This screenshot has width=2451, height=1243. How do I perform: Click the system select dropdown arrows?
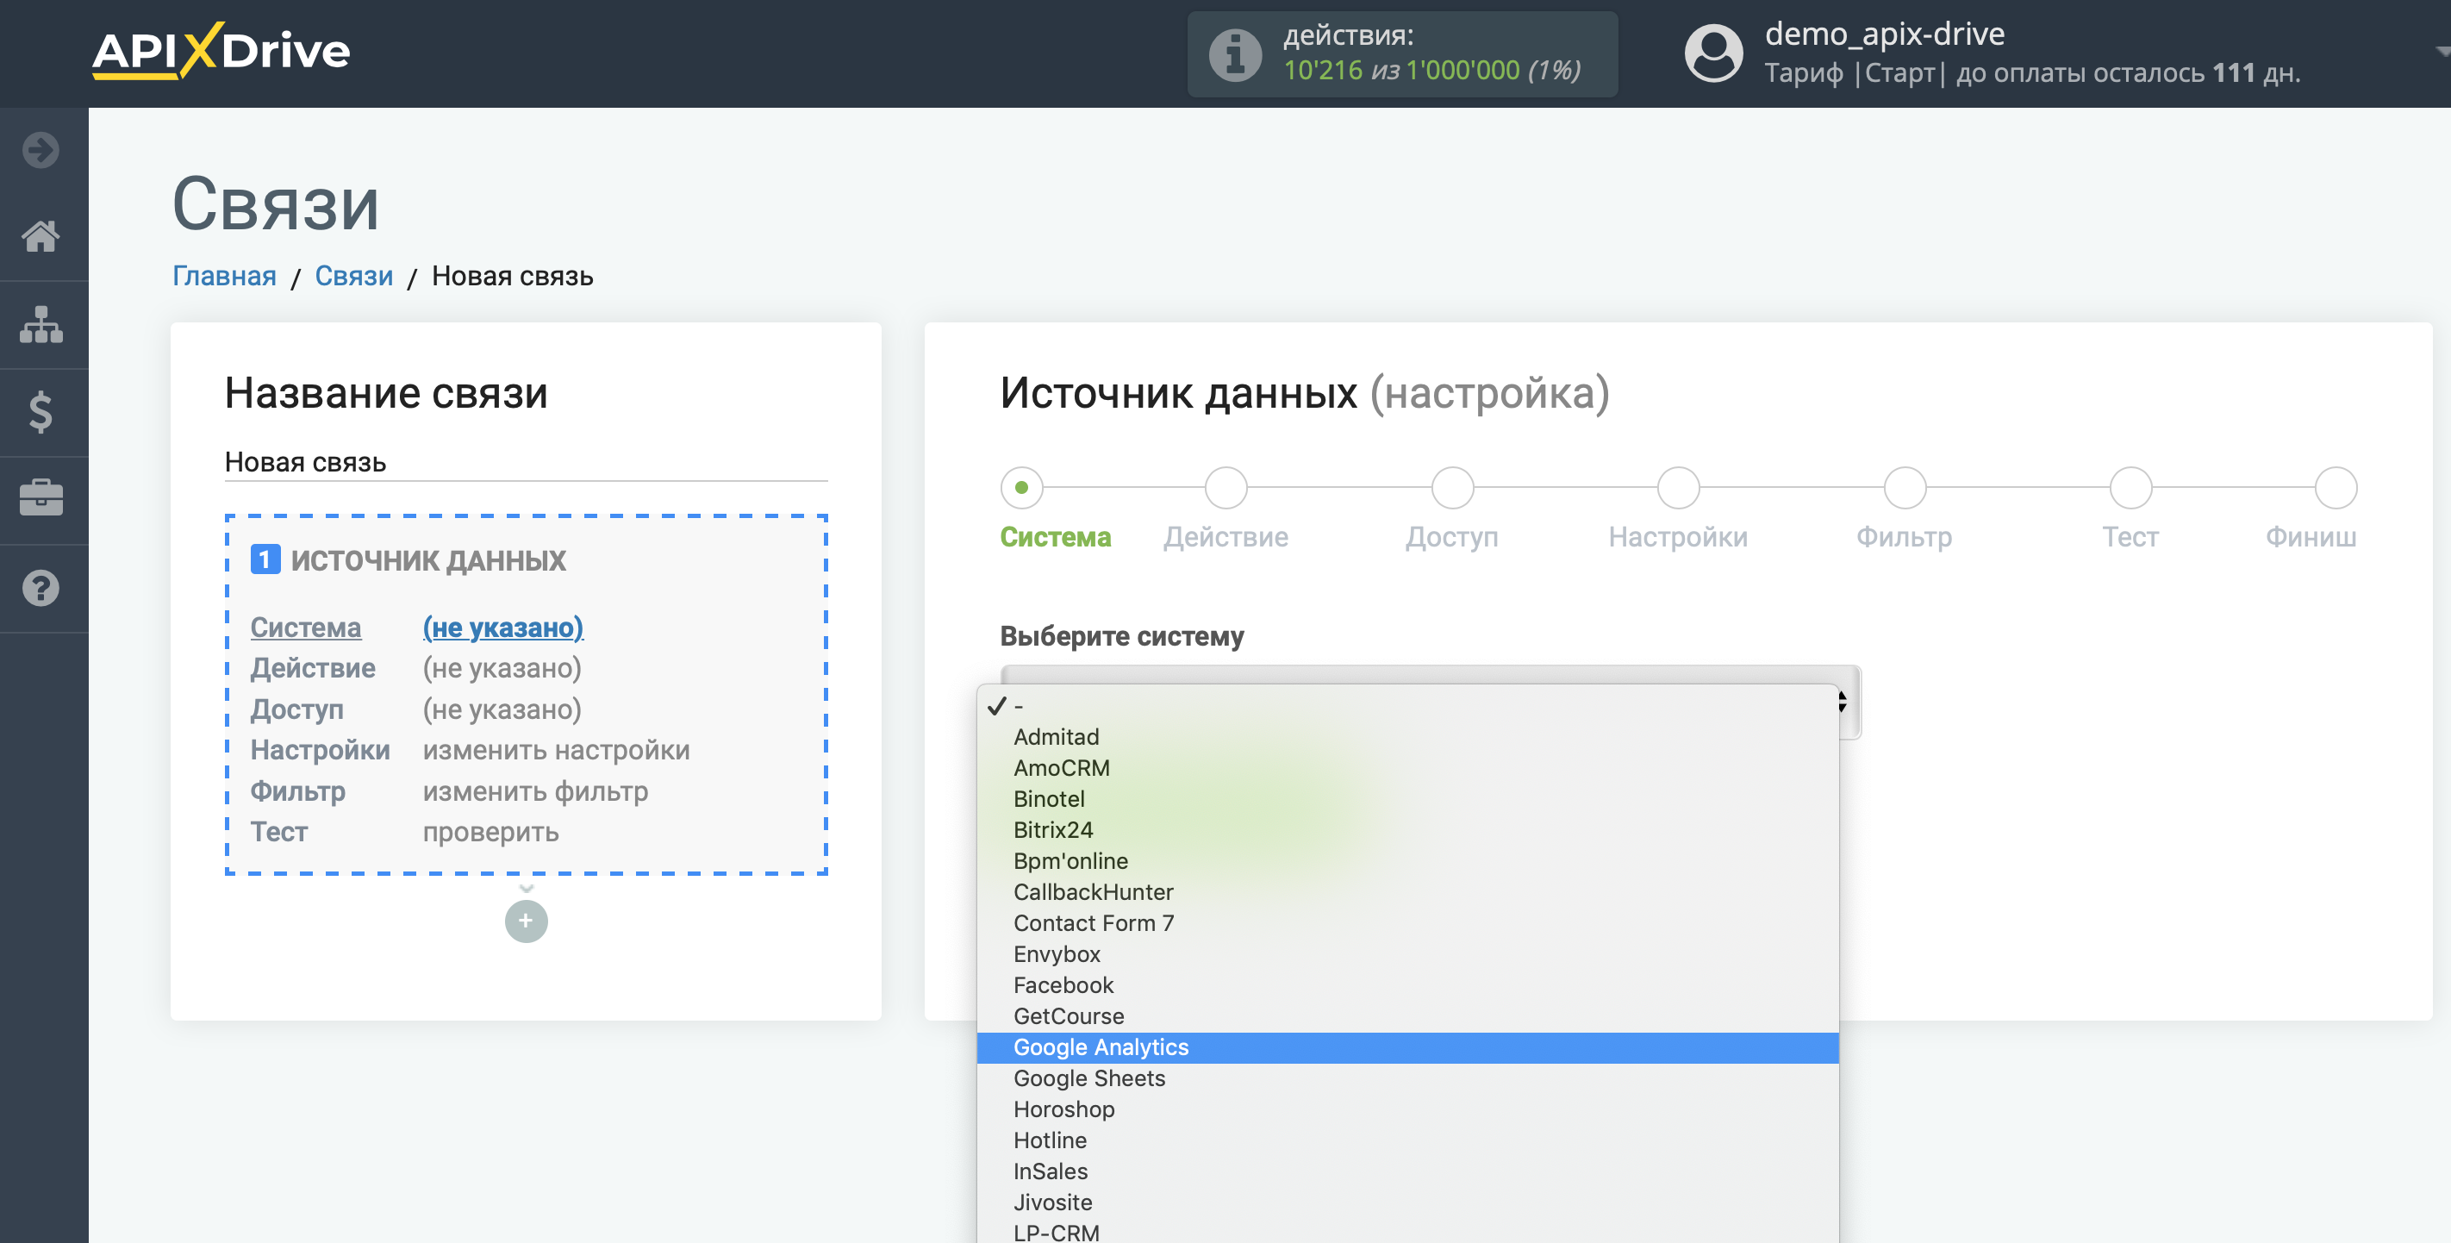point(1843,703)
